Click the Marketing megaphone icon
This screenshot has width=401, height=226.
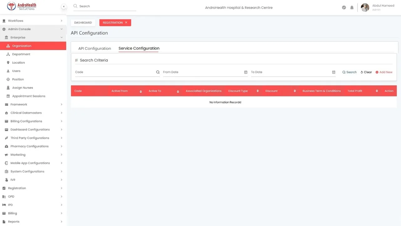[7, 155]
